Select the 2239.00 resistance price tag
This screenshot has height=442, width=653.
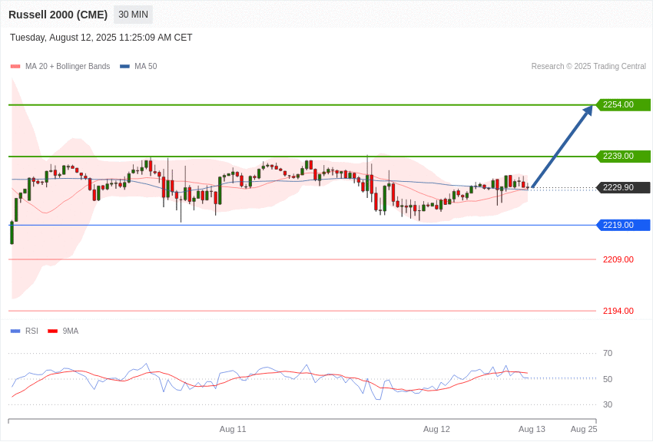pos(624,157)
